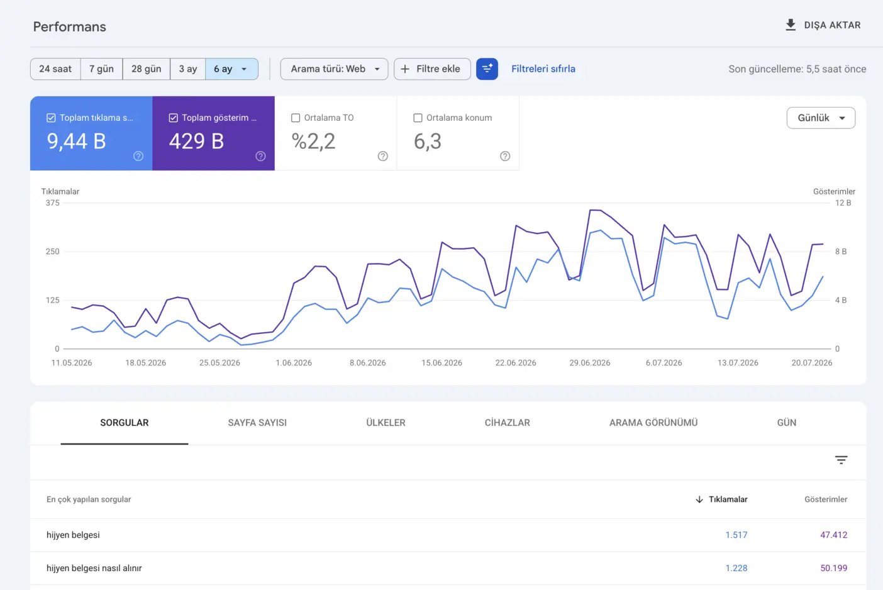Click the impressions value 47.412
Image resolution: width=883 pixels, height=590 pixels.
[x=834, y=535]
